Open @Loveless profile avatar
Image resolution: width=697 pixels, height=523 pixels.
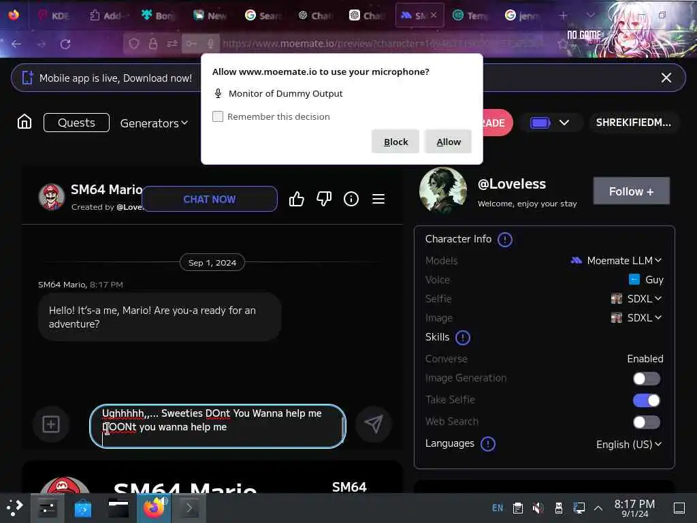pos(442,191)
